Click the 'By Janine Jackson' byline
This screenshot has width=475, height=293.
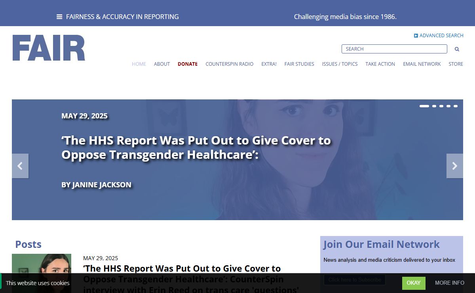[x=96, y=185]
